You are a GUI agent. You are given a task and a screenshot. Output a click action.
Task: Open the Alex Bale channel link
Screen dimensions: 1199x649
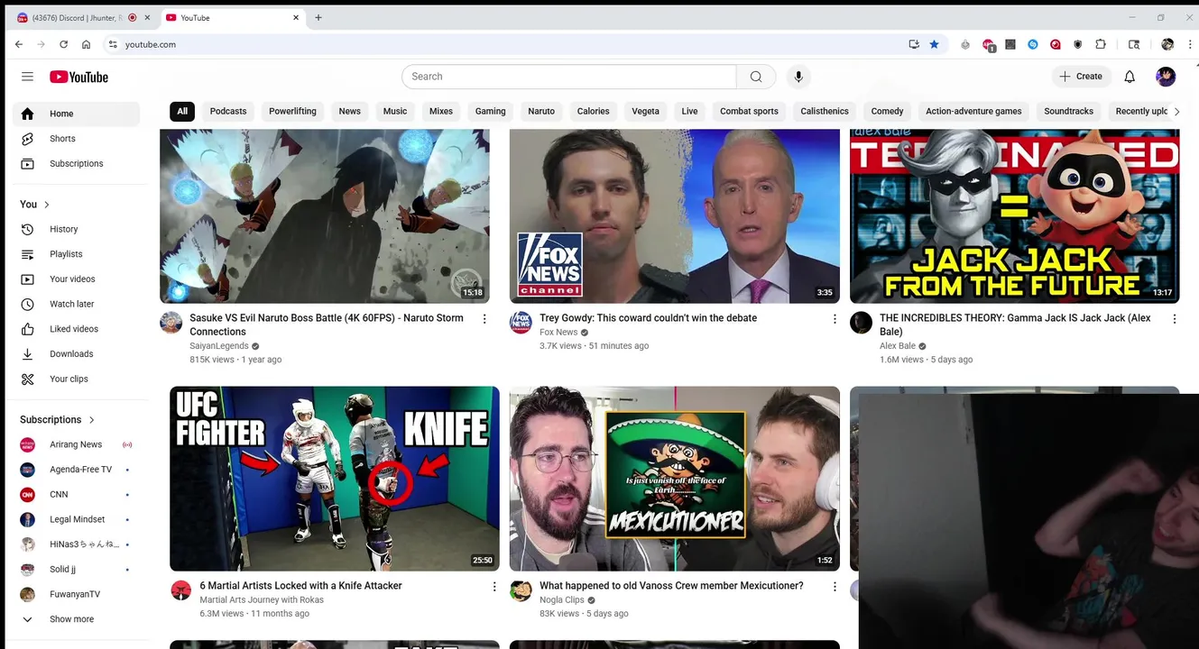(898, 346)
